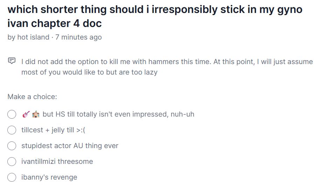Click the 'most of you would like to' description line
Viewport: 317px width, 188px height.
pos(89,72)
